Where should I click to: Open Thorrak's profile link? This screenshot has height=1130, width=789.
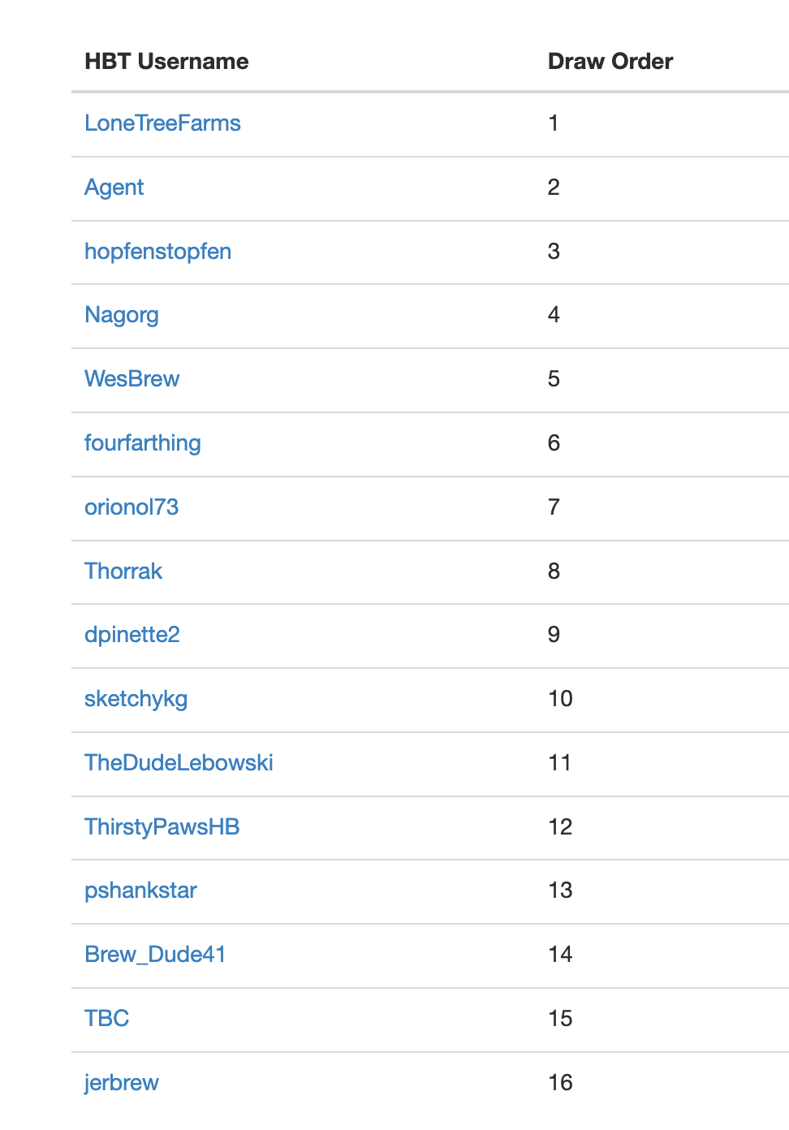click(x=123, y=571)
